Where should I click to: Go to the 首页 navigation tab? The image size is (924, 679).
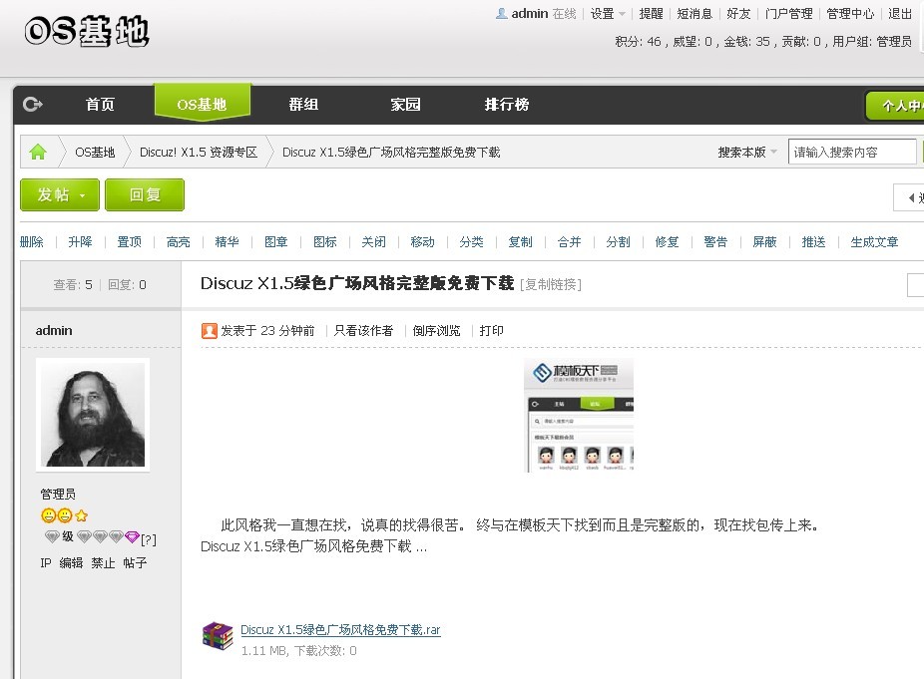(x=100, y=105)
